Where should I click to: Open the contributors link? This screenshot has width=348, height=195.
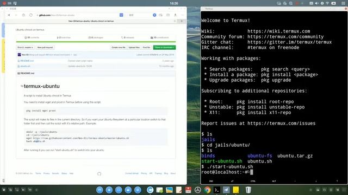(x=159, y=37)
